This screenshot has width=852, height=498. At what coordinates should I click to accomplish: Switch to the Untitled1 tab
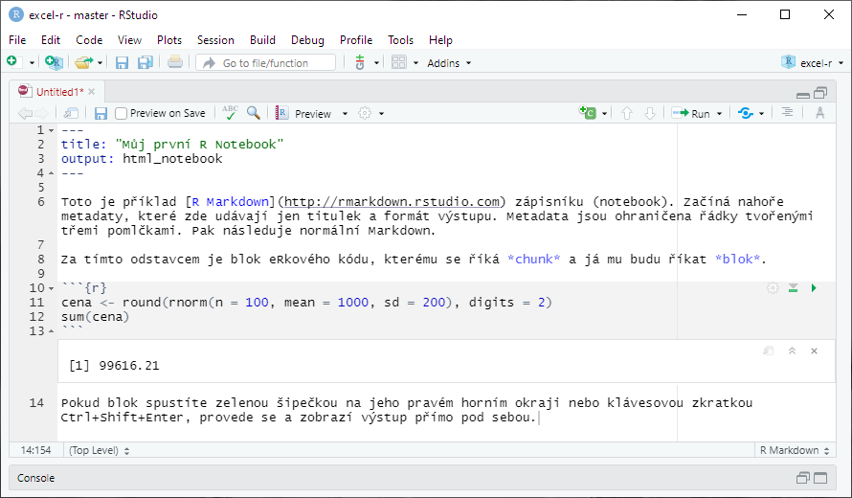click(59, 92)
